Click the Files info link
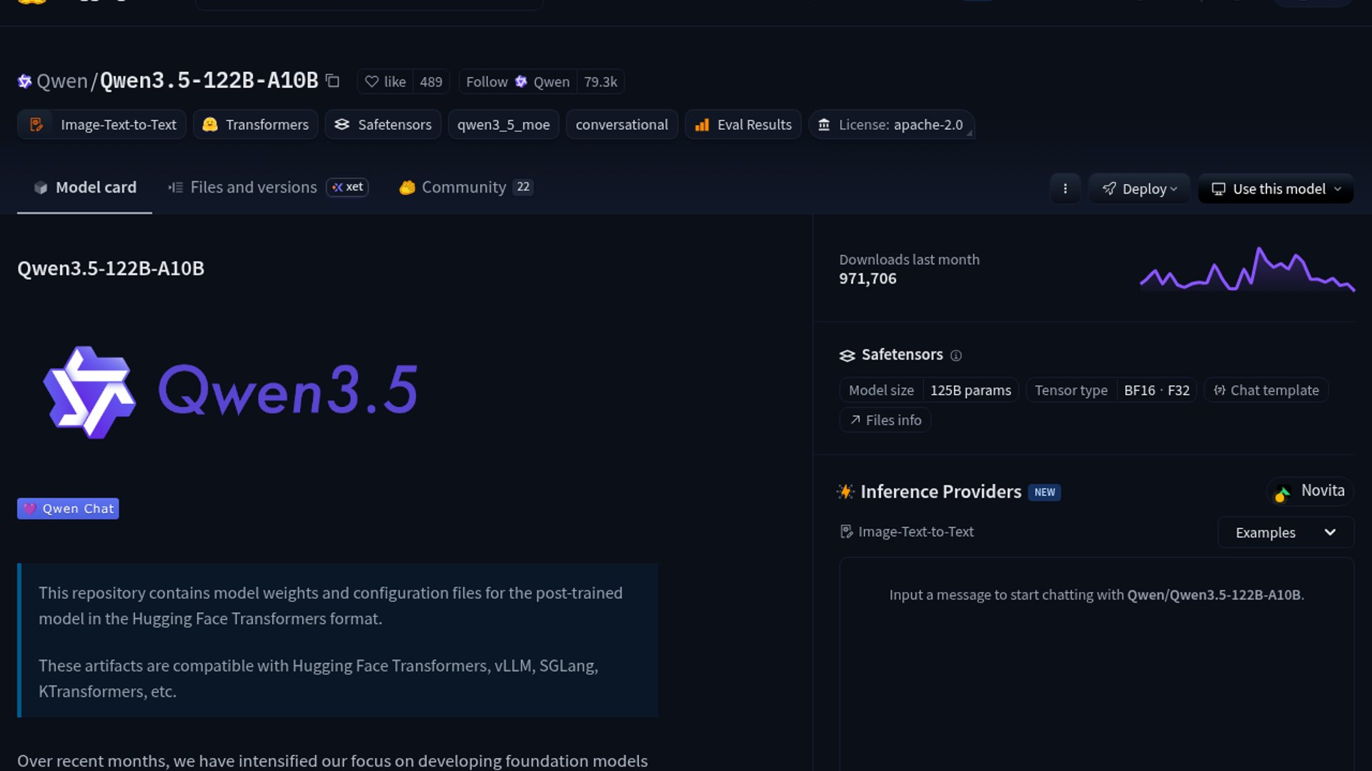1372x771 pixels. coord(885,420)
